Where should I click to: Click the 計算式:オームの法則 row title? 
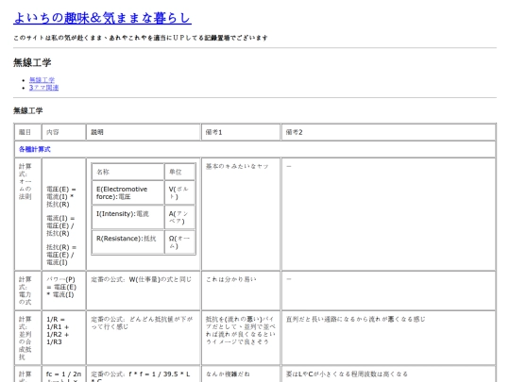tap(25, 181)
